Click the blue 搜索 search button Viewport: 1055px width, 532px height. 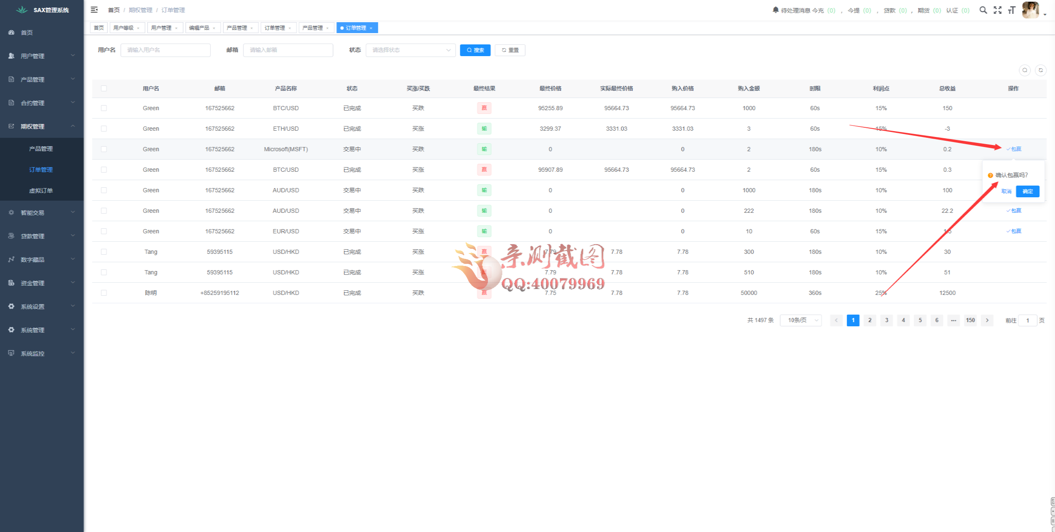click(x=475, y=50)
